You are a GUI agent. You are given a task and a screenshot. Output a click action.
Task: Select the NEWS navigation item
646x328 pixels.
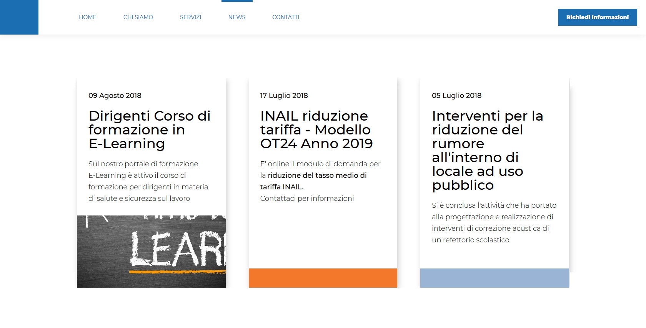click(x=237, y=17)
